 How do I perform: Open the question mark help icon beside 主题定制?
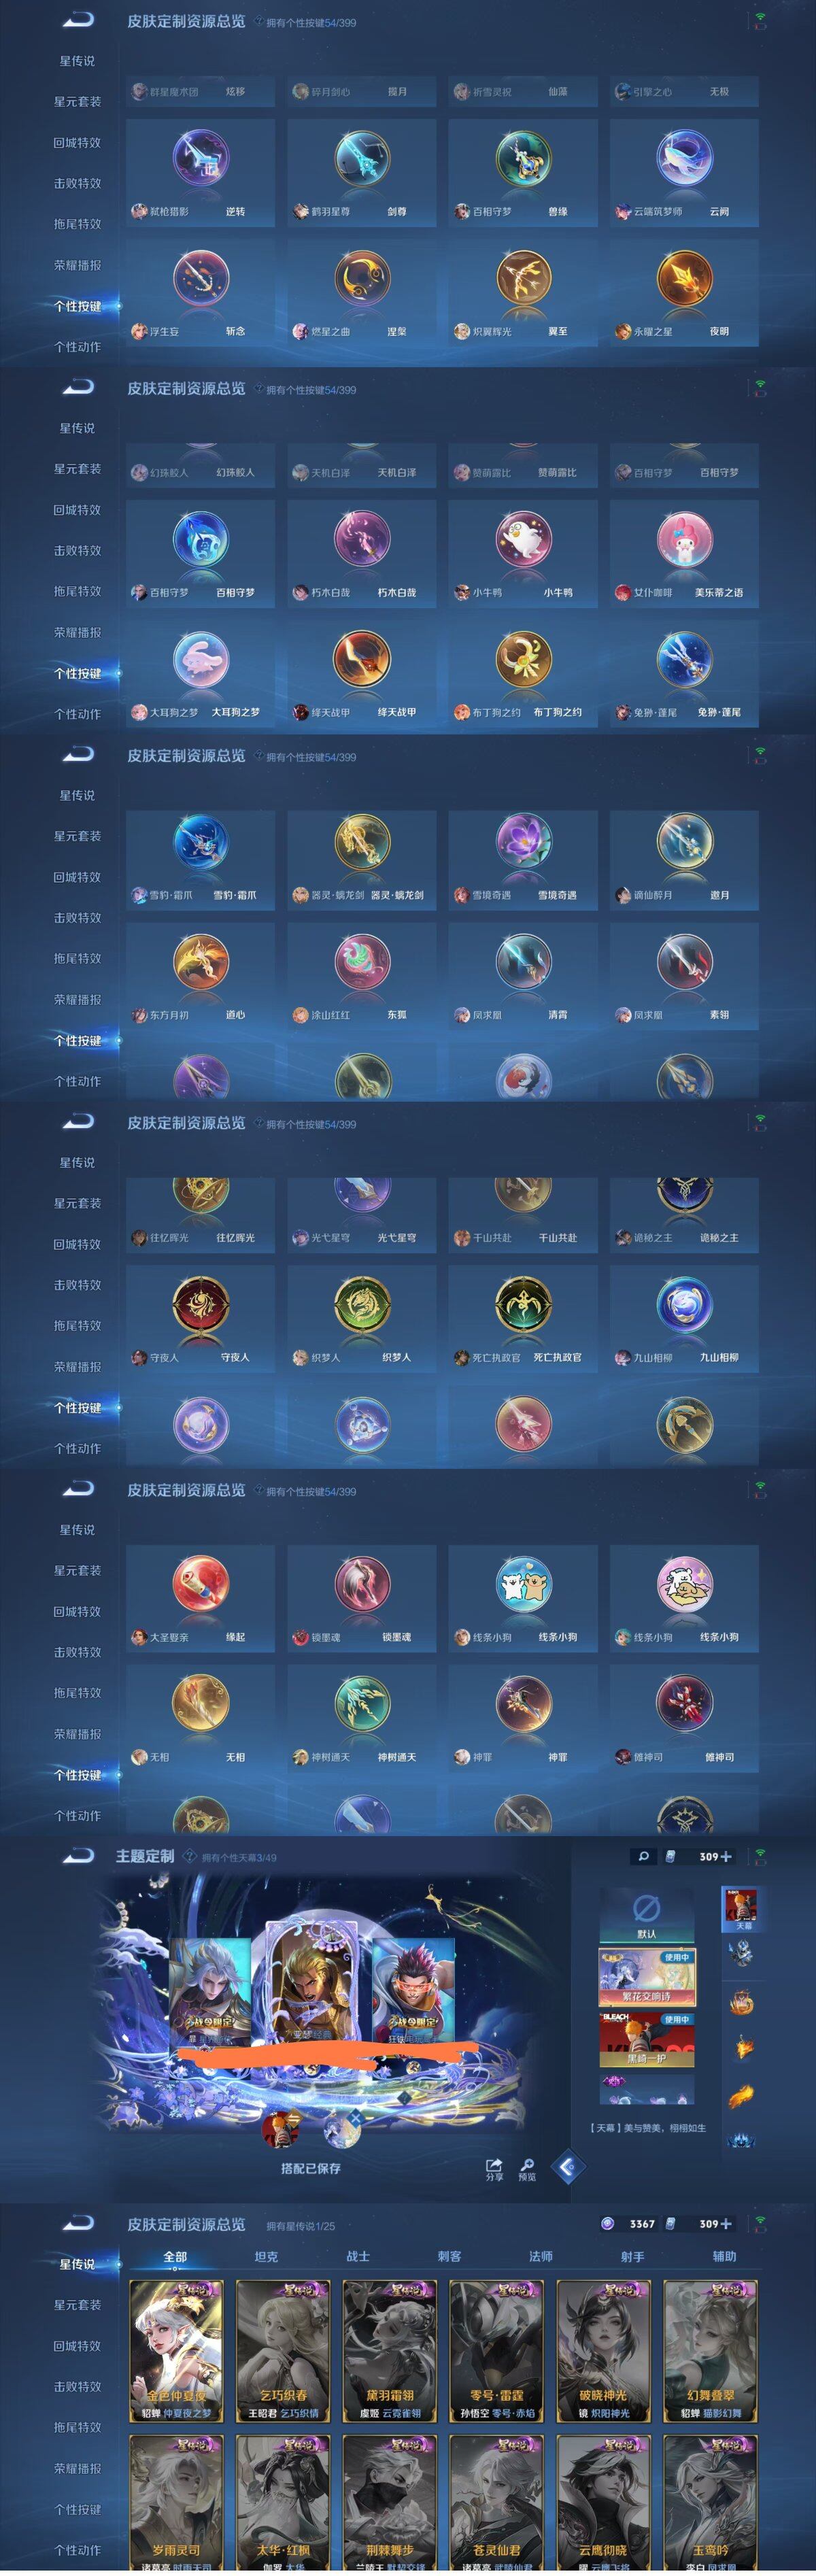click(x=190, y=1856)
